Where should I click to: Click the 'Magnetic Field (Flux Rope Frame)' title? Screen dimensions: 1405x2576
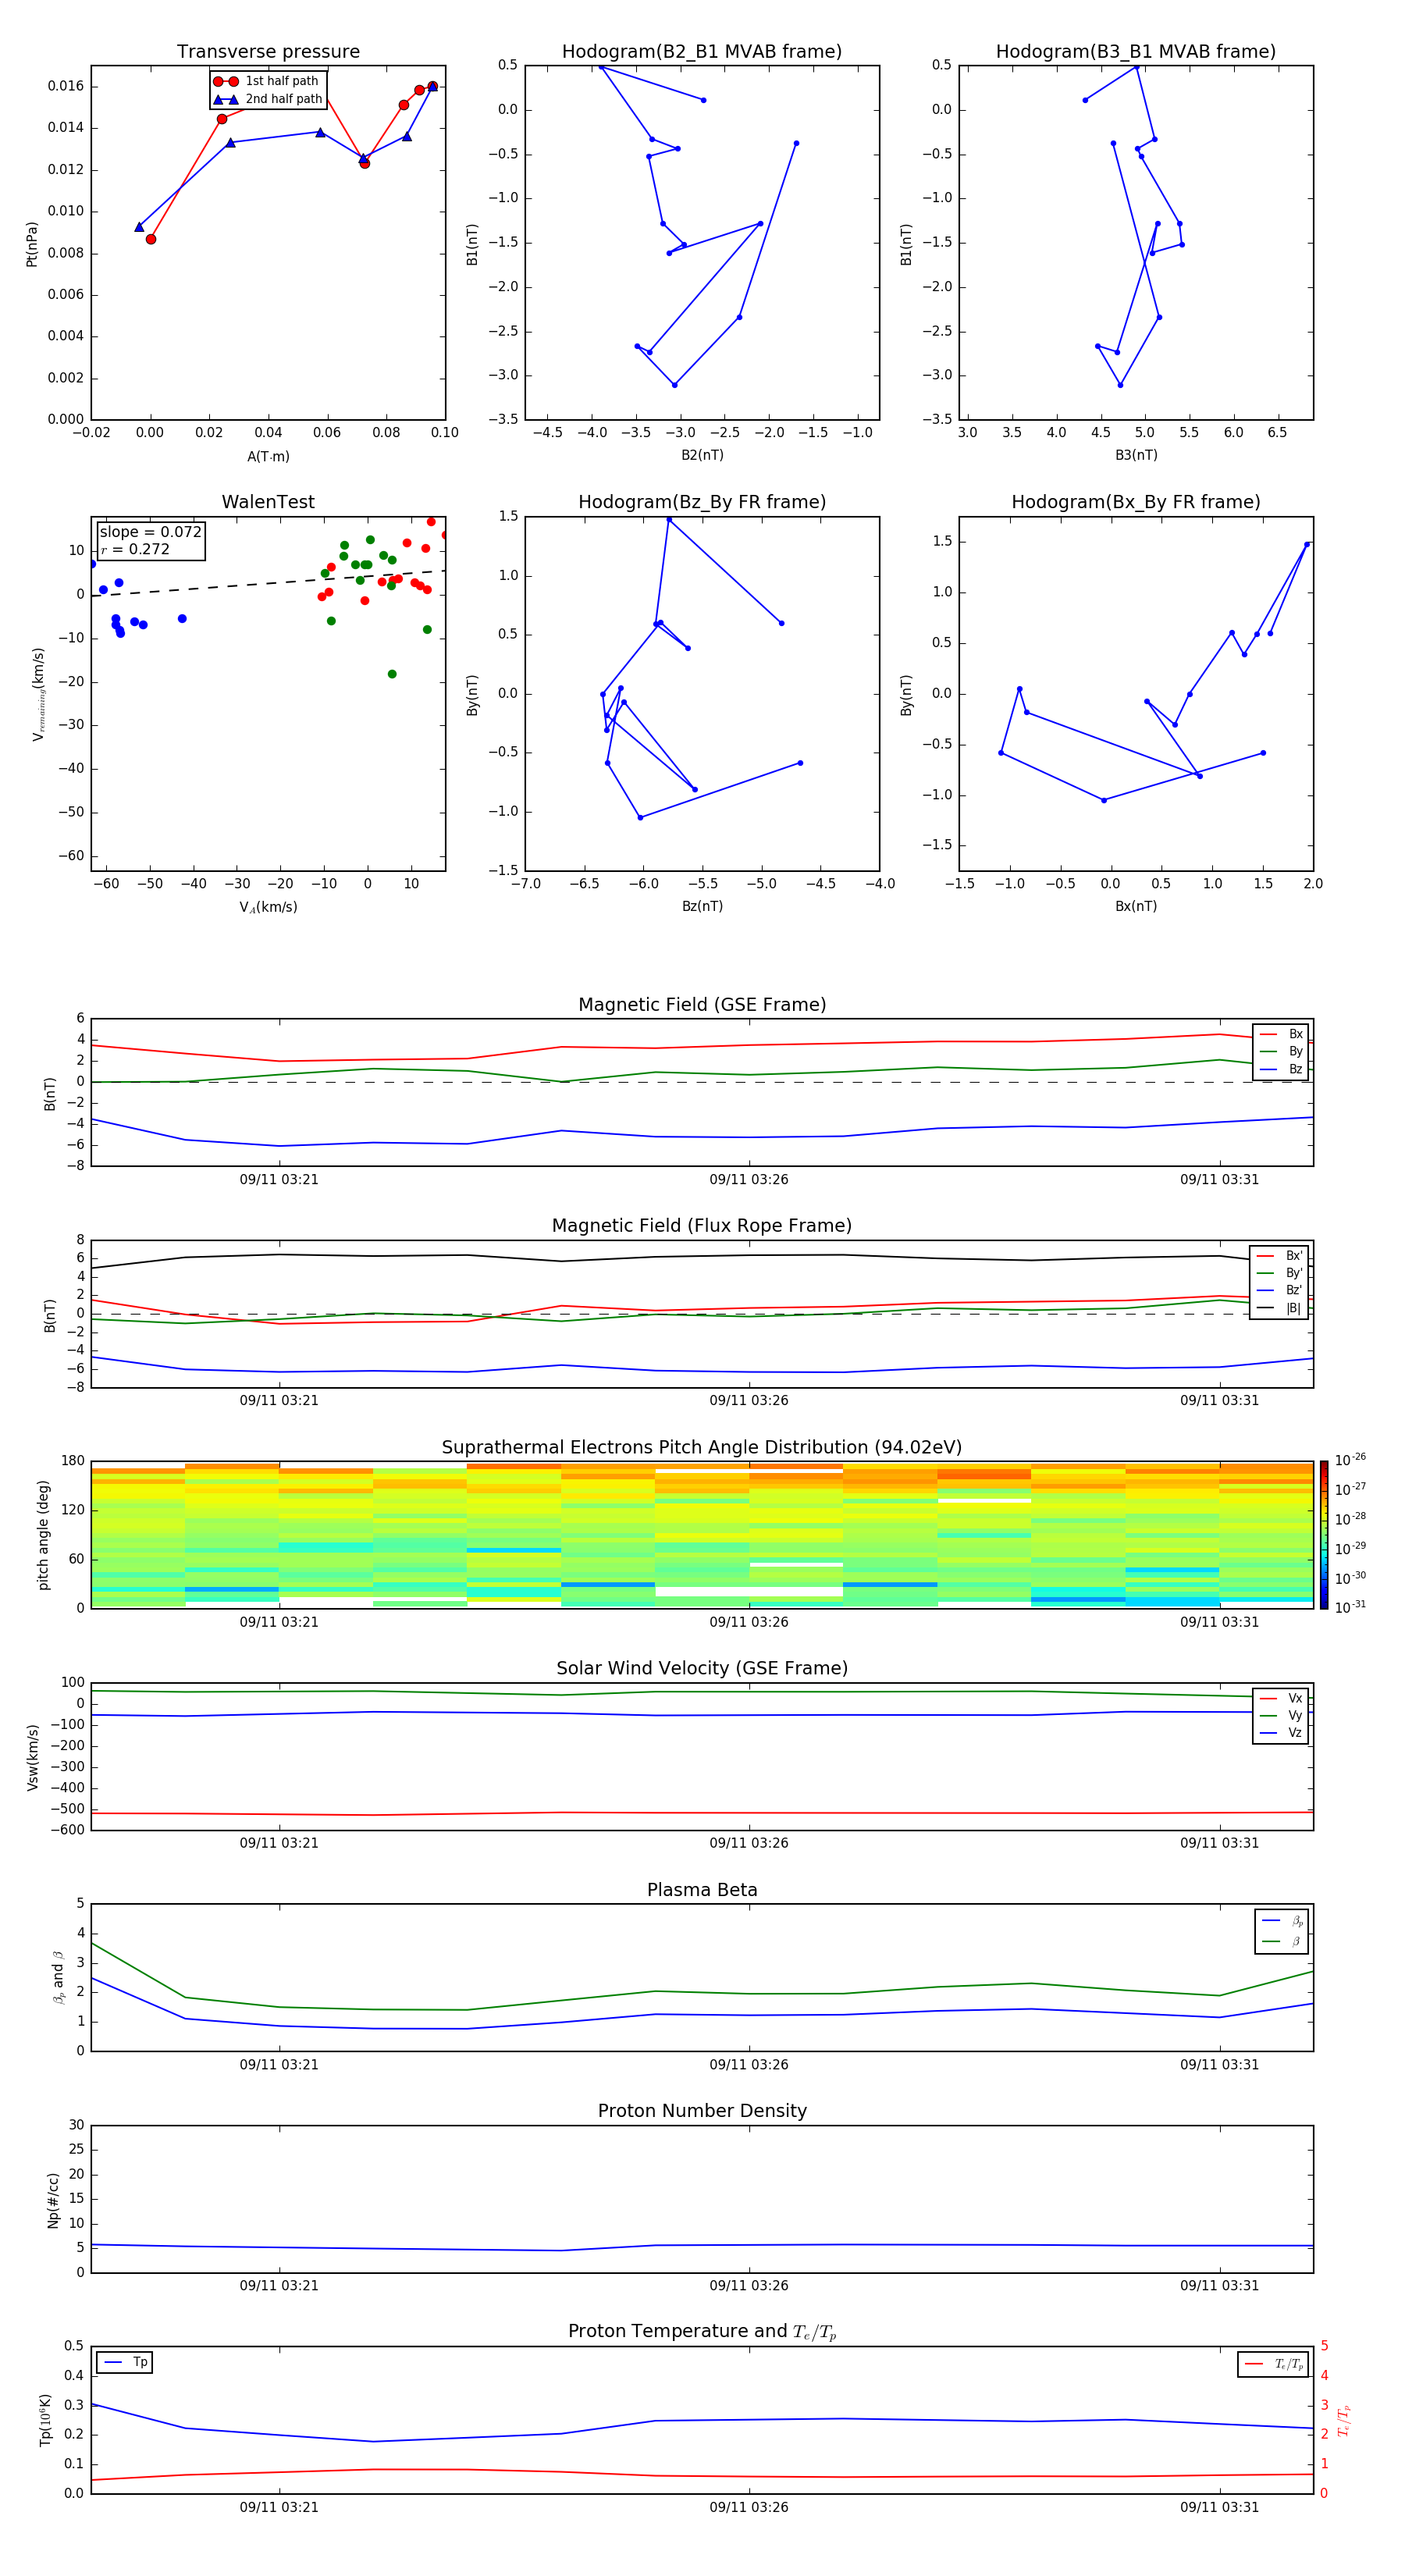pyautogui.click(x=702, y=1226)
